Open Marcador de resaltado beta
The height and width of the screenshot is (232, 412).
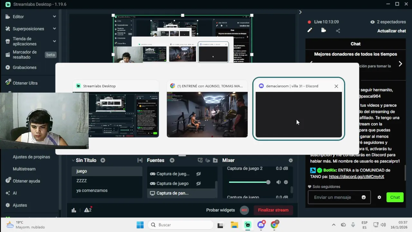(x=31, y=54)
